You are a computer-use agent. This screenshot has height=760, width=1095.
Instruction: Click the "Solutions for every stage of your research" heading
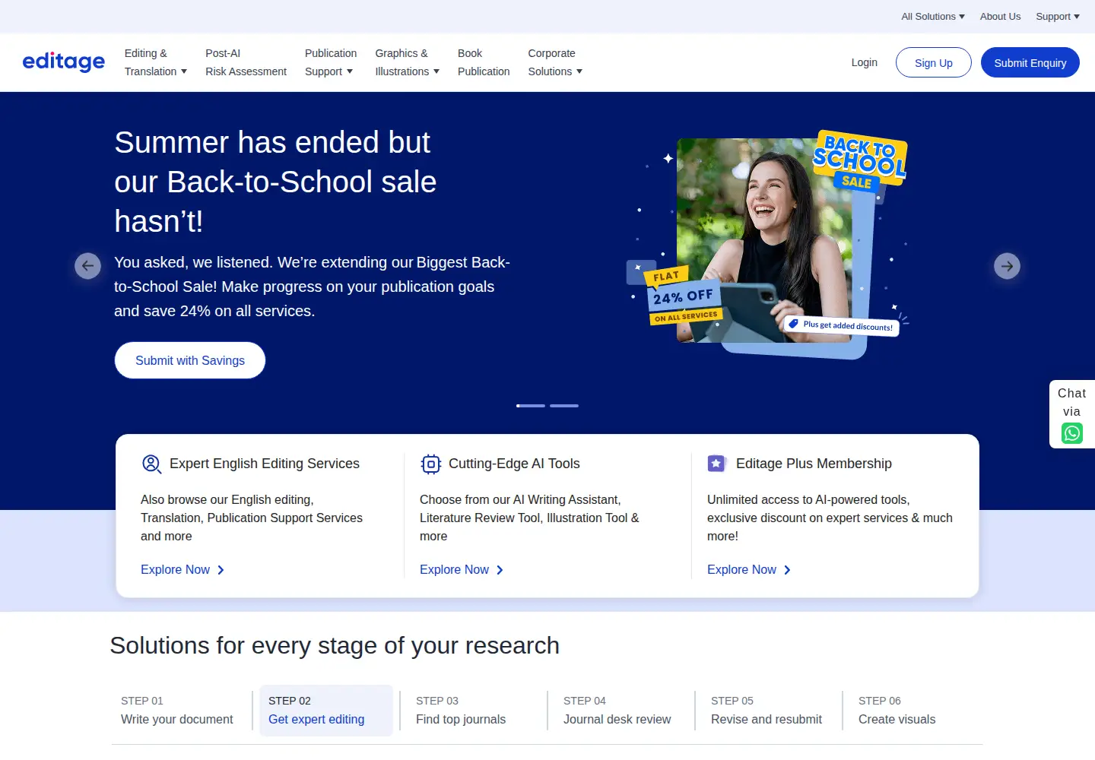point(335,645)
